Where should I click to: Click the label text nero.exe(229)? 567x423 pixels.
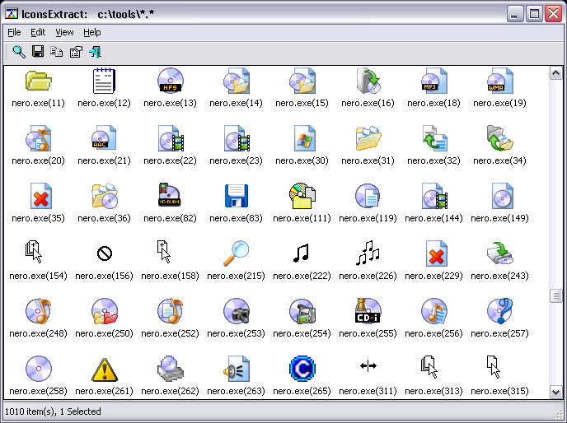click(x=434, y=276)
